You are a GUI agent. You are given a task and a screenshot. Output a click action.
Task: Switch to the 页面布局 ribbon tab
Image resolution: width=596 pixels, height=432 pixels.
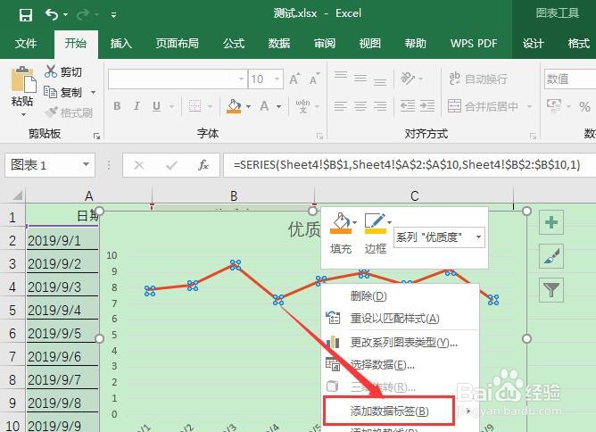pos(177,44)
